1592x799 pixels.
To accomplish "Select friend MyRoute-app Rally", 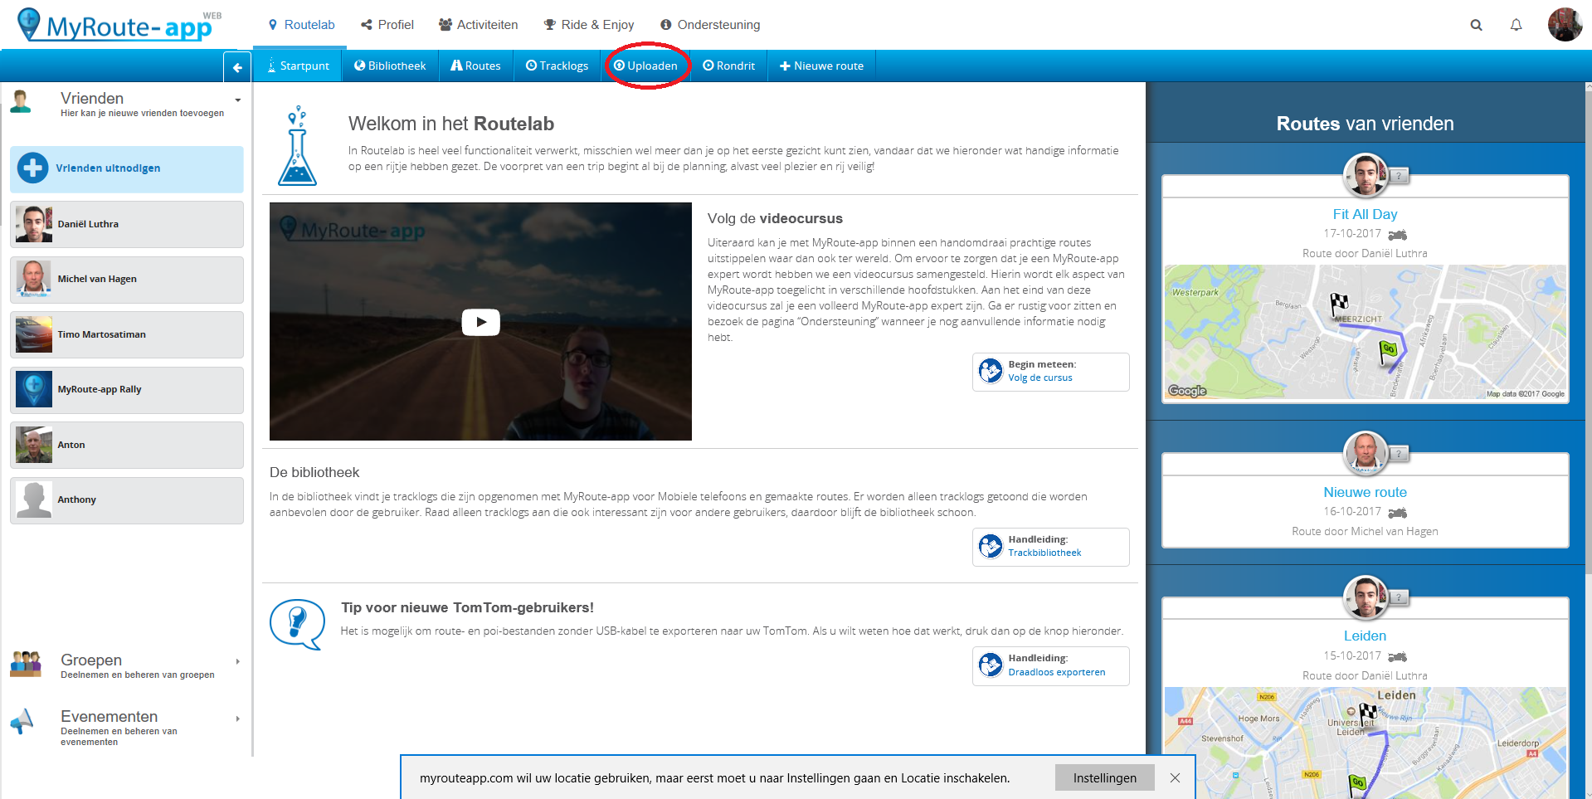I will pos(127,390).
